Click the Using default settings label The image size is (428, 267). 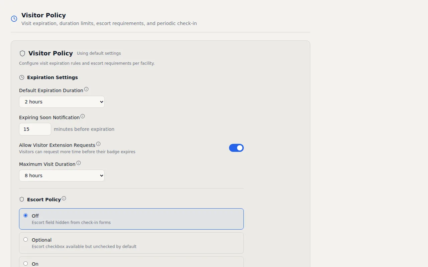99,53
